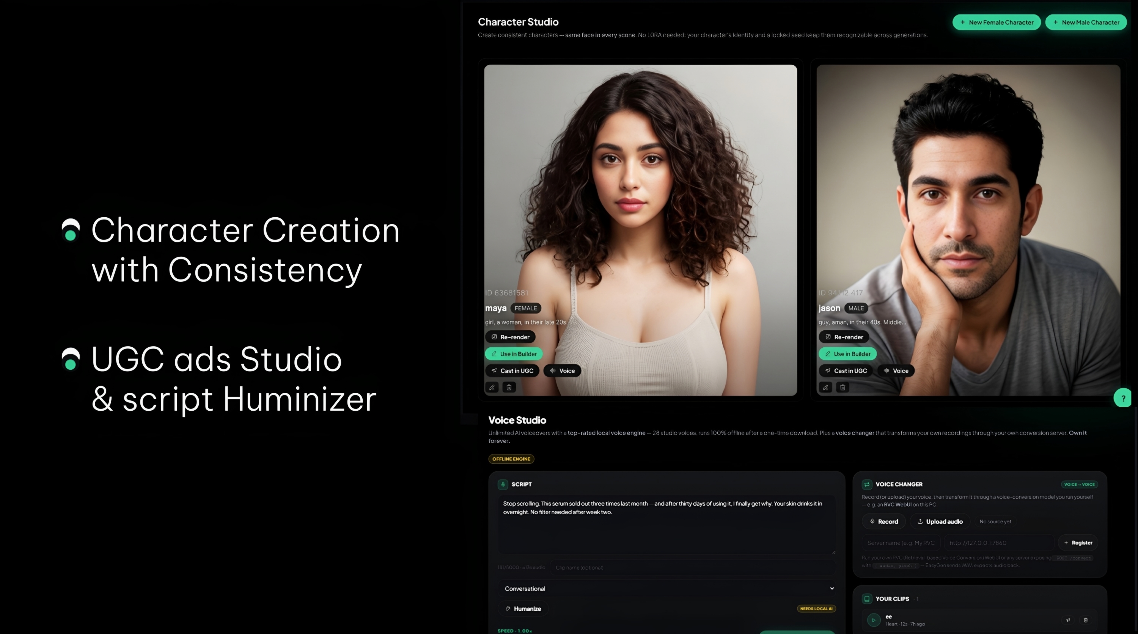
Task: Click the Voice Changer swap icon
Action: pyautogui.click(x=867, y=484)
